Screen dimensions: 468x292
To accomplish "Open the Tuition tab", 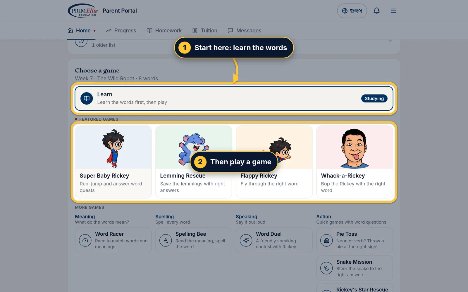I will pos(205,31).
